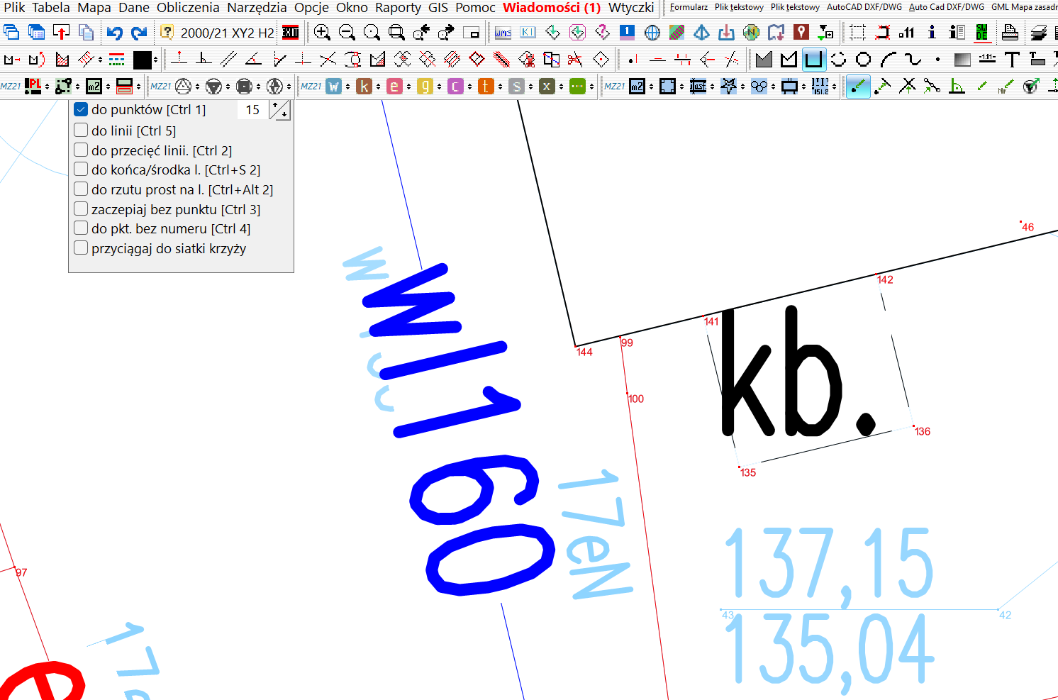The width and height of the screenshot is (1058, 700).
Task: Open dropdown arrows next to 'k' layer icon
Action: 379,87
